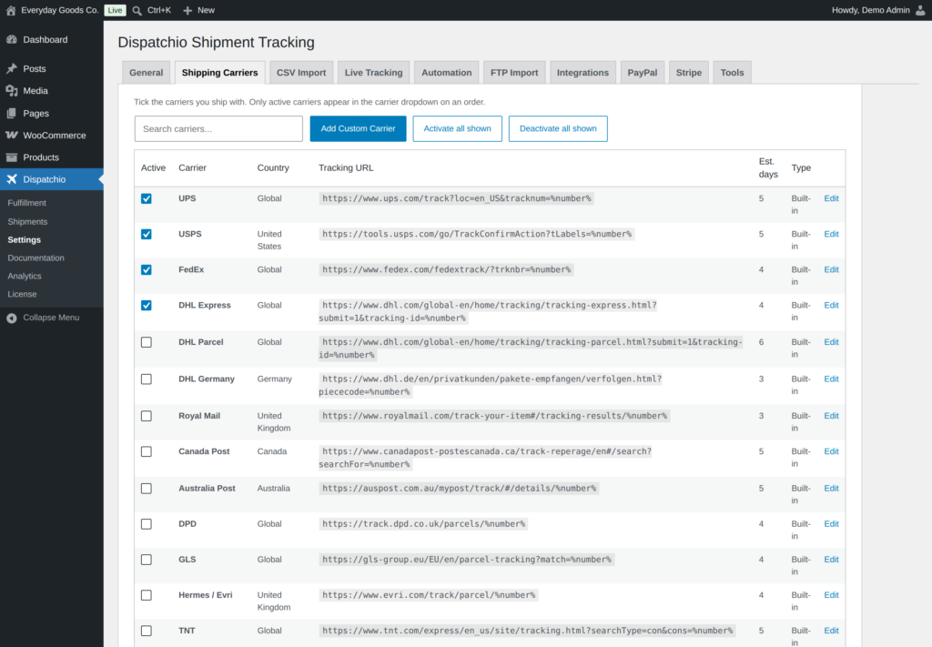Enable the DHL Germany carrier checkbox
Screen dimensions: 932x647
[147, 379]
